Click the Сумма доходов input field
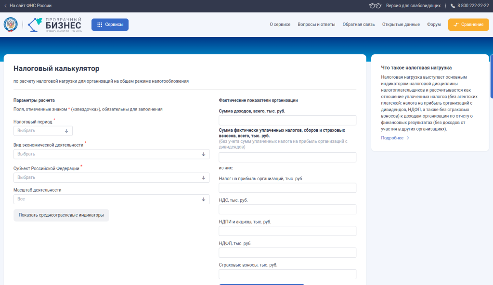 (x=287, y=120)
